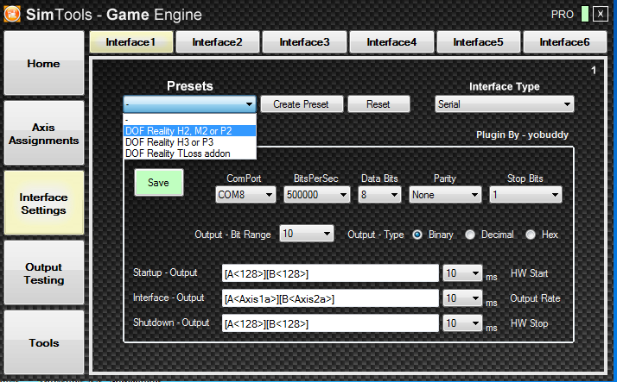Choose DOF Reality H3 or P3 preset

pos(189,142)
